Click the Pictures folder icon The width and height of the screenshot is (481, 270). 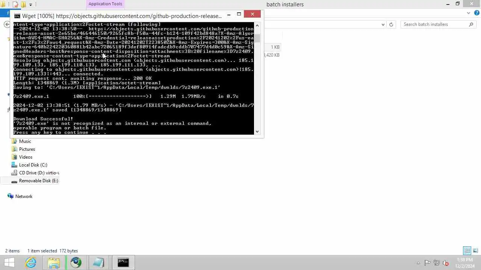click(14, 149)
